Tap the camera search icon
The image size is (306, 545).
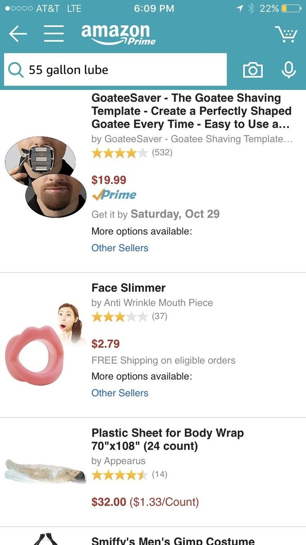(x=253, y=70)
